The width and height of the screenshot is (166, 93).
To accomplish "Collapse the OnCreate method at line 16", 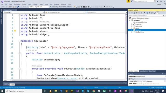I will 19,69.
